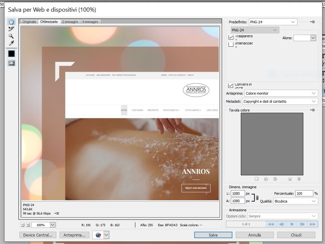This screenshot has height=244, width=325.
Task: Open the PNG-24 file format dropdown
Action: pos(255,30)
